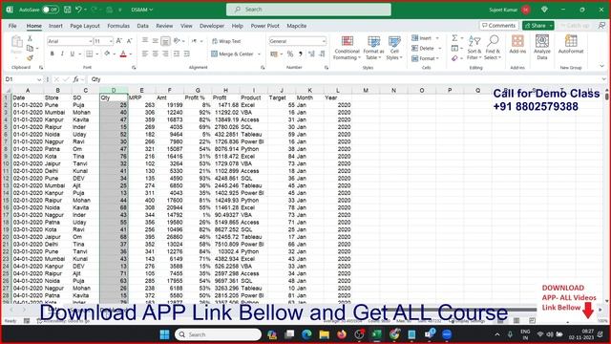Click the formula bar containing Qty

(346, 79)
